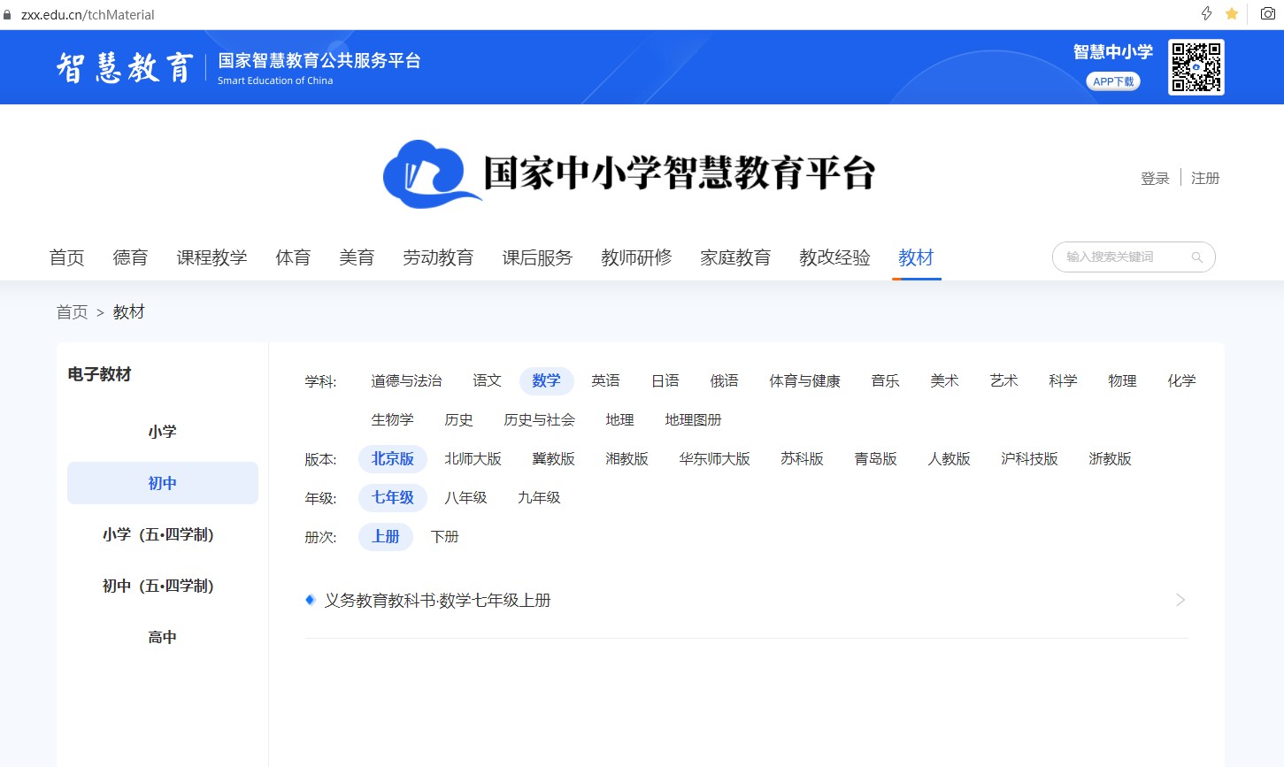Select subject 音乐
Image resolution: width=1284 pixels, height=767 pixels.
pos(886,380)
